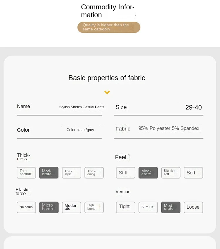Image resolution: width=220 pixels, height=249 pixels.
Task: Select the Thickening option
Action: tap(94, 173)
